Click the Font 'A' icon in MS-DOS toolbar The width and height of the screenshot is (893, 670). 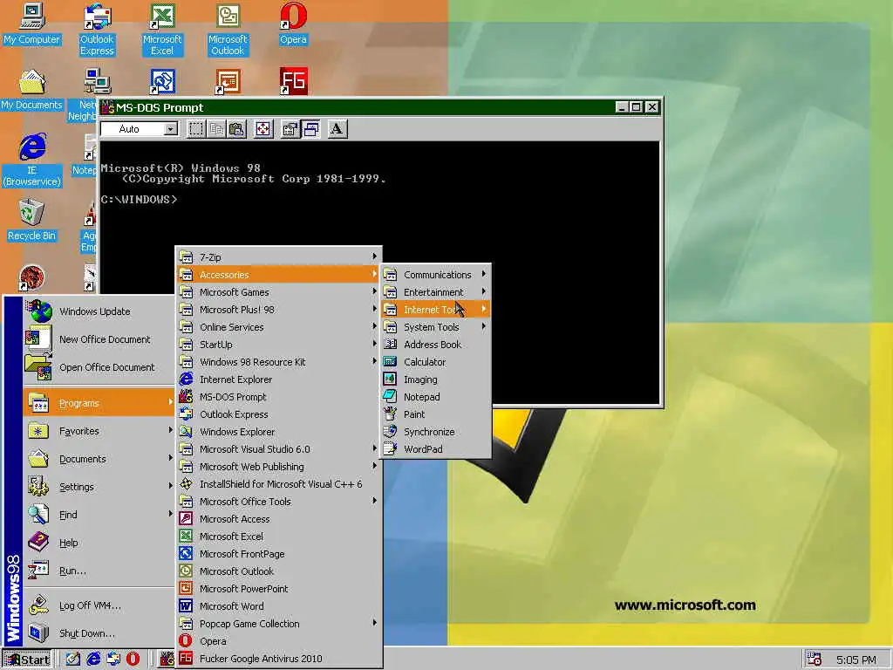click(x=337, y=129)
